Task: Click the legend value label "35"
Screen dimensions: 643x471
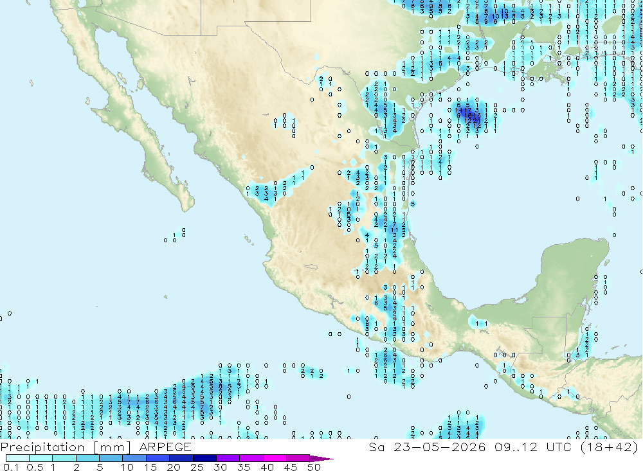Action: [x=244, y=467]
